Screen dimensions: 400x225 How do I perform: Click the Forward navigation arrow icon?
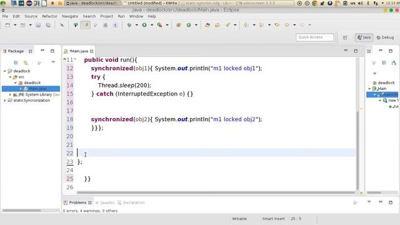[302, 25]
